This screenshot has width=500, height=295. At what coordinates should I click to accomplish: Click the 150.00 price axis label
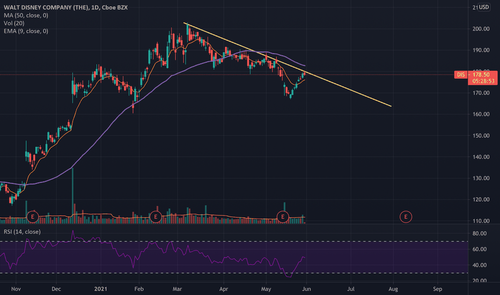pyautogui.click(x=481, y=136)
